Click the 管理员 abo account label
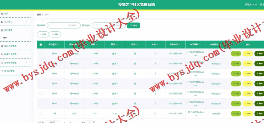 coord(250,5)
